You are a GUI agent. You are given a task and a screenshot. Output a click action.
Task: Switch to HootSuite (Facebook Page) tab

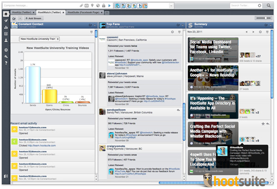coord(84,12)
